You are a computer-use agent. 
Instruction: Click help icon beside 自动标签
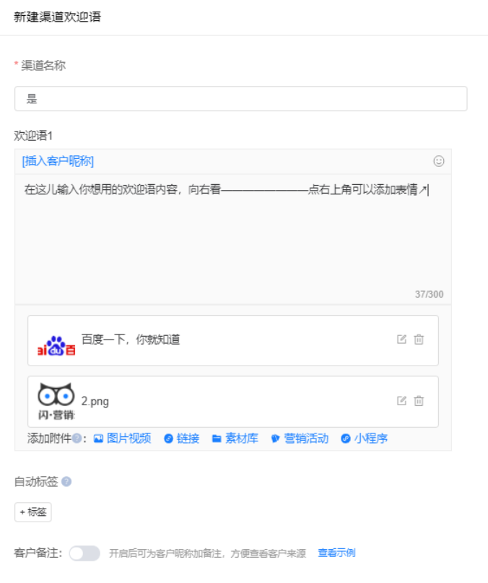coord(66,481)
